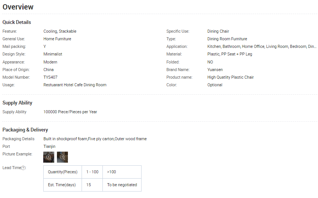This screenshot has width=318, height=198.
Task: Click the 'Plastic, PP Seat + PP Leg' material value
Action: 230,54
